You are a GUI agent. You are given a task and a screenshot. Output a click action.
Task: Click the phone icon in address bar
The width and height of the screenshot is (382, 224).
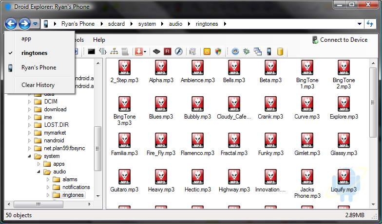[x=46, y=24]
